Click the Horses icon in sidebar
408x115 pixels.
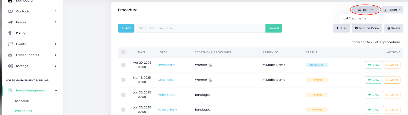click(x=10, y=22)
